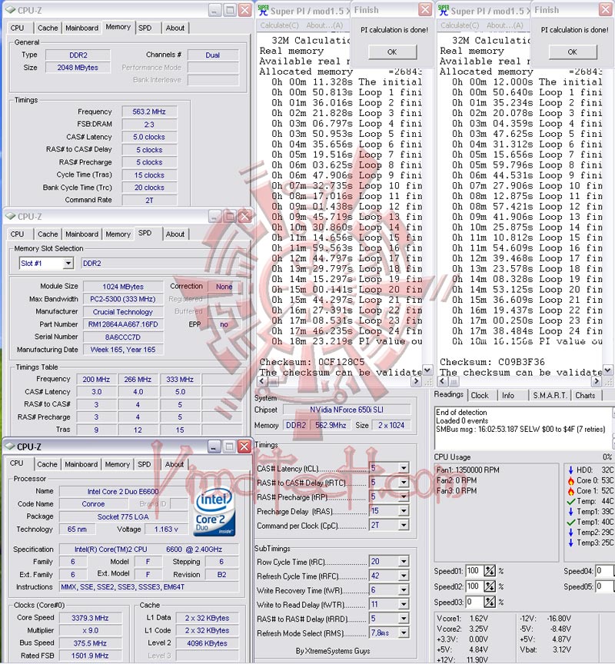Close the left Super PI Finish dialog
This screenshot has height=664, width=615.
(425, 10)
